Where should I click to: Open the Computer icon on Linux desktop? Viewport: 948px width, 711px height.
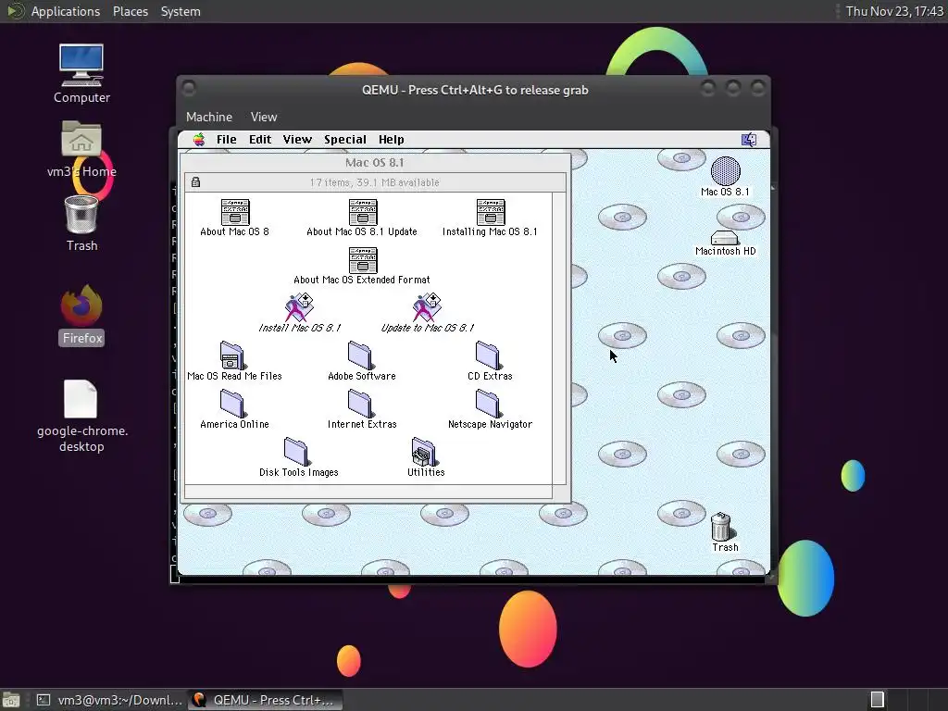pos(81,66)
